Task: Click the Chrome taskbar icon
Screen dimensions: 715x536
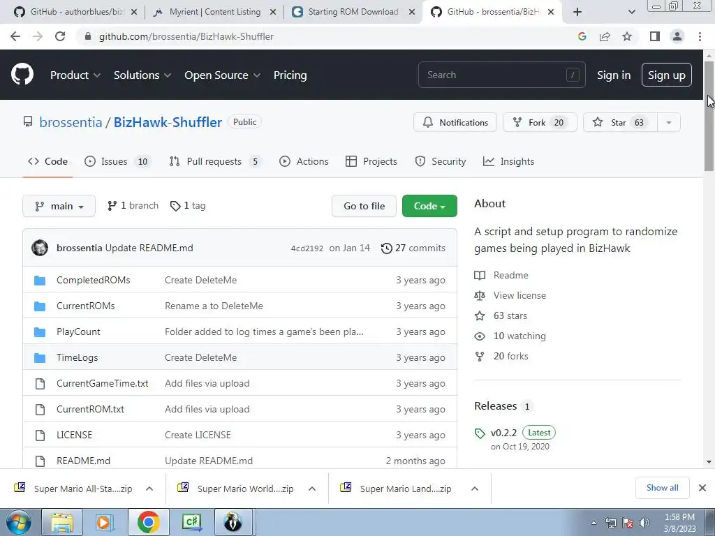Action: click(148, 522)
